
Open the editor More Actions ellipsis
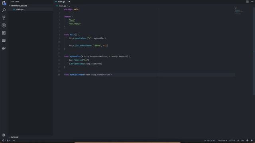[252, 2]
